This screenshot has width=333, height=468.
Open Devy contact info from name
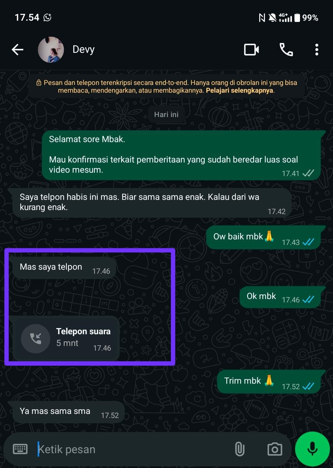click(x=84, y=49)
